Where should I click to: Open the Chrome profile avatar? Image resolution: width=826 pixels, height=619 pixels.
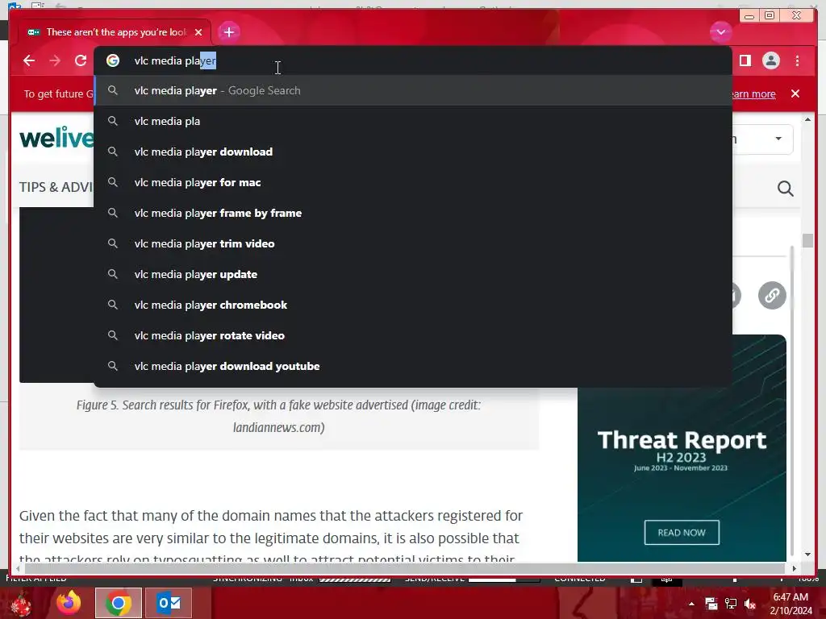pyautogui.click(x=770, y=60)
